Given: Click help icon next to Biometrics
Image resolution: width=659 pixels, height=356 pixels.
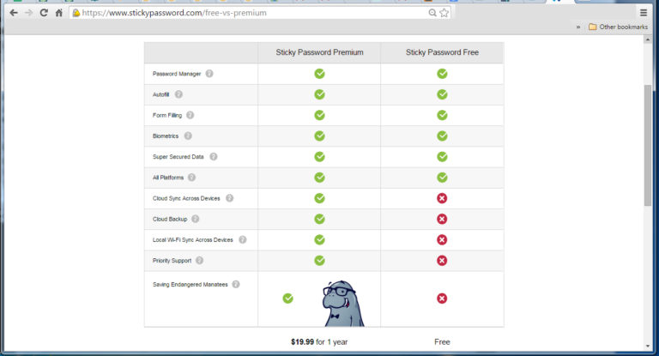Looking at the screenshot, I should point(188,136).
